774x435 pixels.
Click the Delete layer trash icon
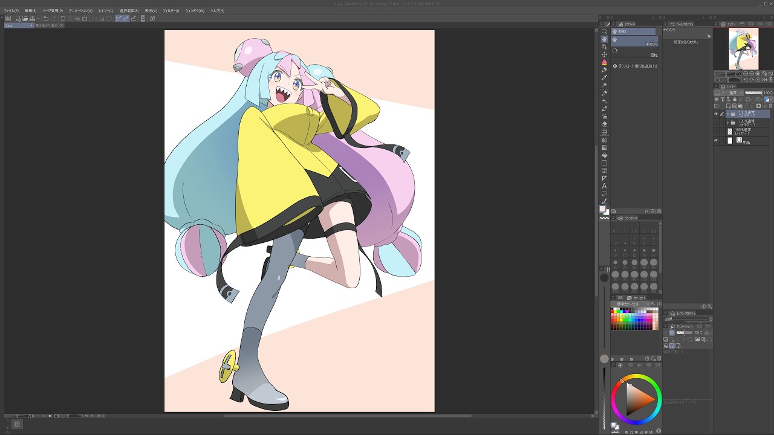tap(770, 106)
